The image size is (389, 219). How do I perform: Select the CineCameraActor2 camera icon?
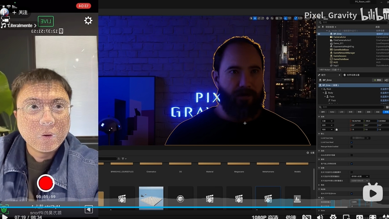pos(331,40)
